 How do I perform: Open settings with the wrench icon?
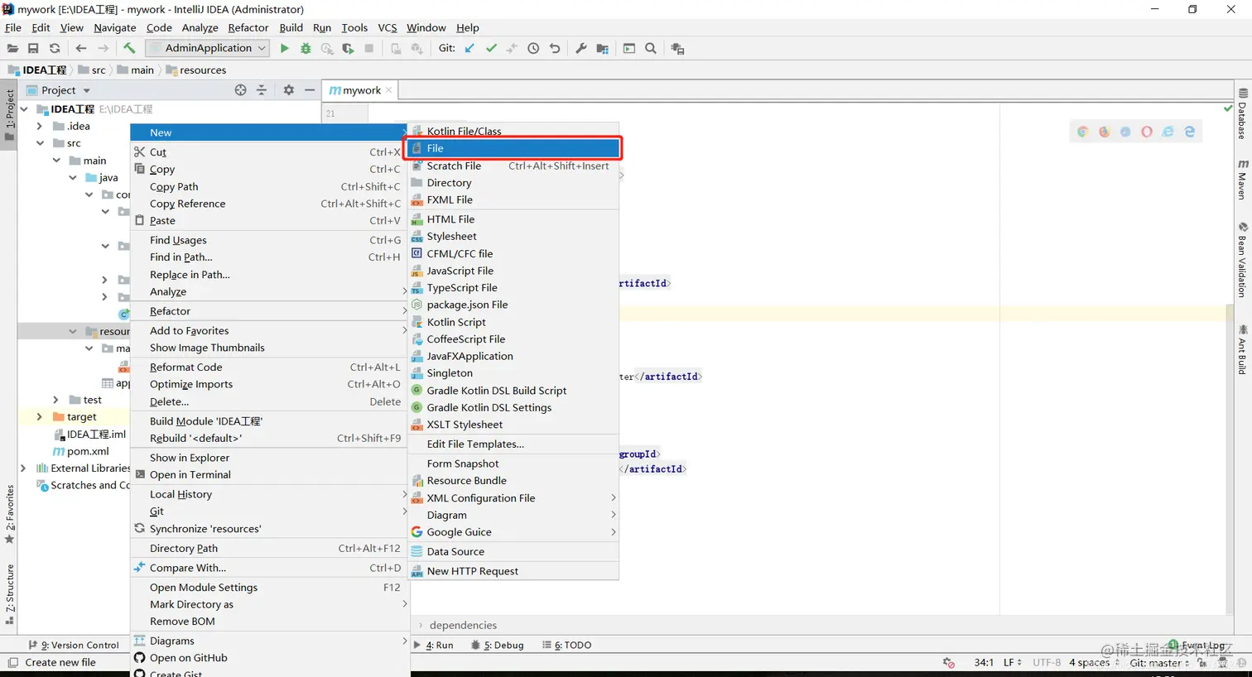(580, 49)
